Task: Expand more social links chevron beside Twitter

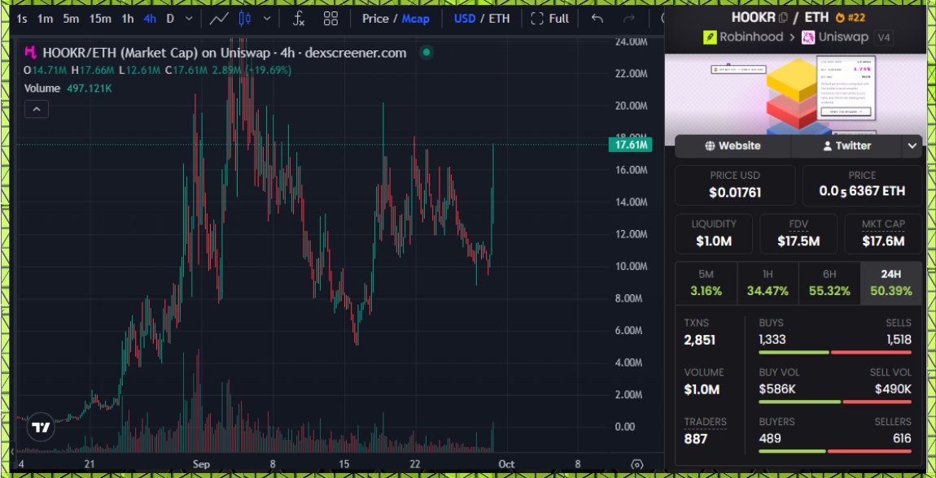Action: point(912,146)
